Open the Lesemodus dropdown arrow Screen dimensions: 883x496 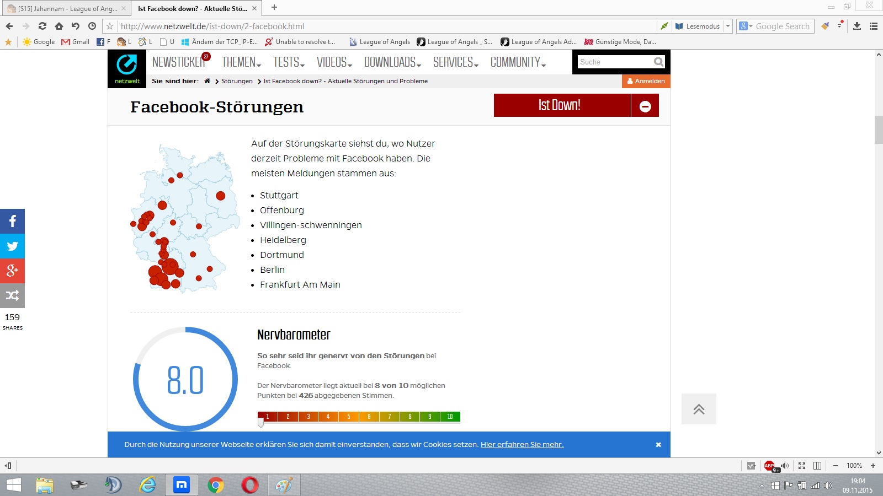coord(728,26)
